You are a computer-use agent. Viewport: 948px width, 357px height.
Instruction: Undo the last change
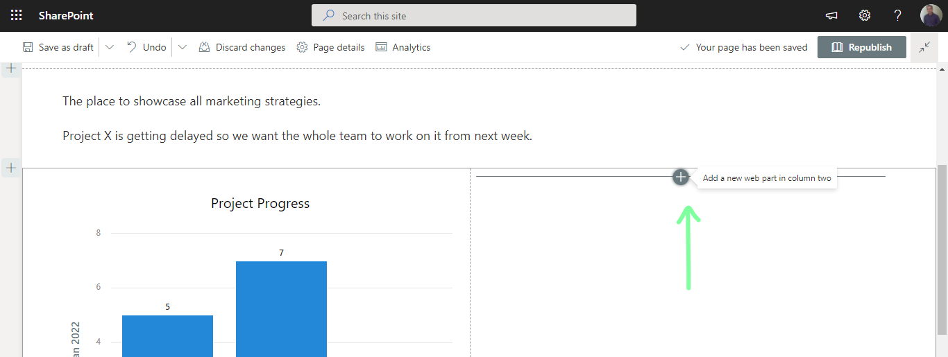(146, 47)
